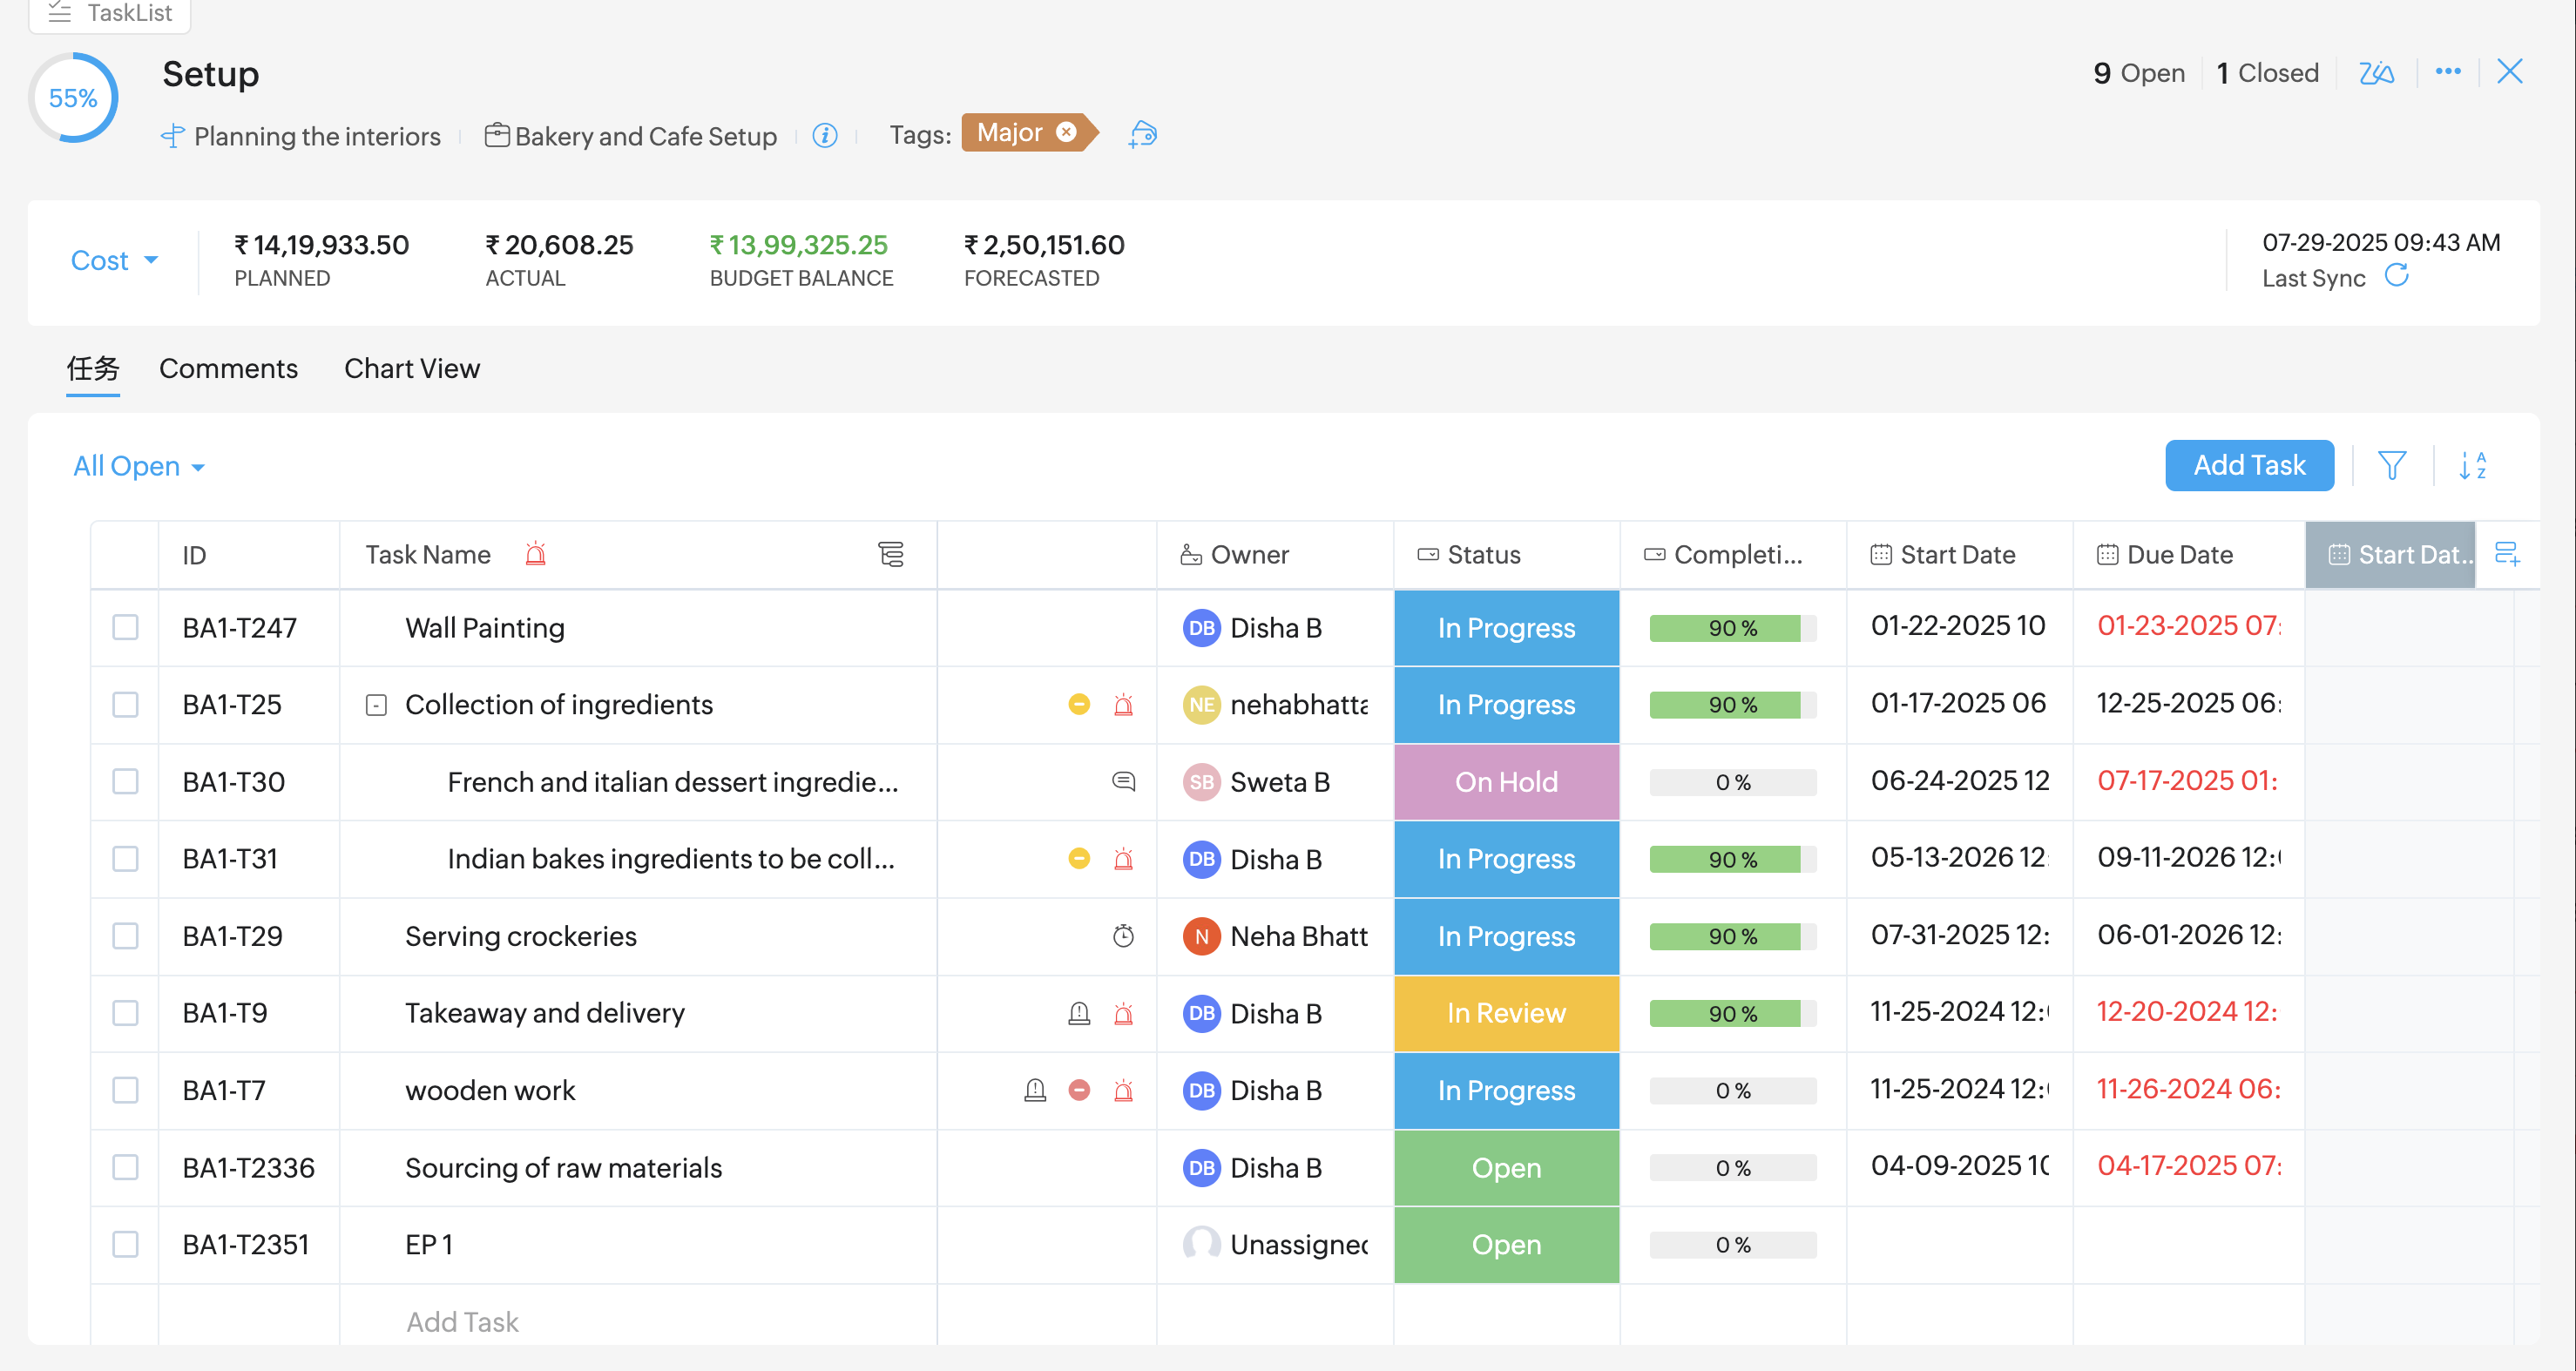This screenshot has height=1371, width=2576.
Task: Open the three-dots more options menu
Action: click(2447, 71)
